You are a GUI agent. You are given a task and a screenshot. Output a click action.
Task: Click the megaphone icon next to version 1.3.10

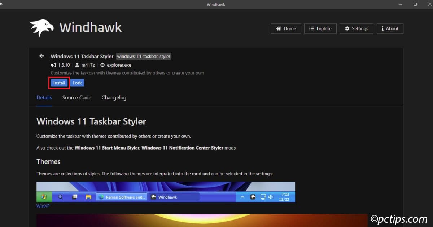[53, 65]
